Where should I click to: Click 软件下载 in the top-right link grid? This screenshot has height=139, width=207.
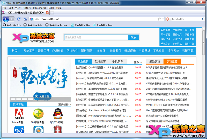coord(165,30)
